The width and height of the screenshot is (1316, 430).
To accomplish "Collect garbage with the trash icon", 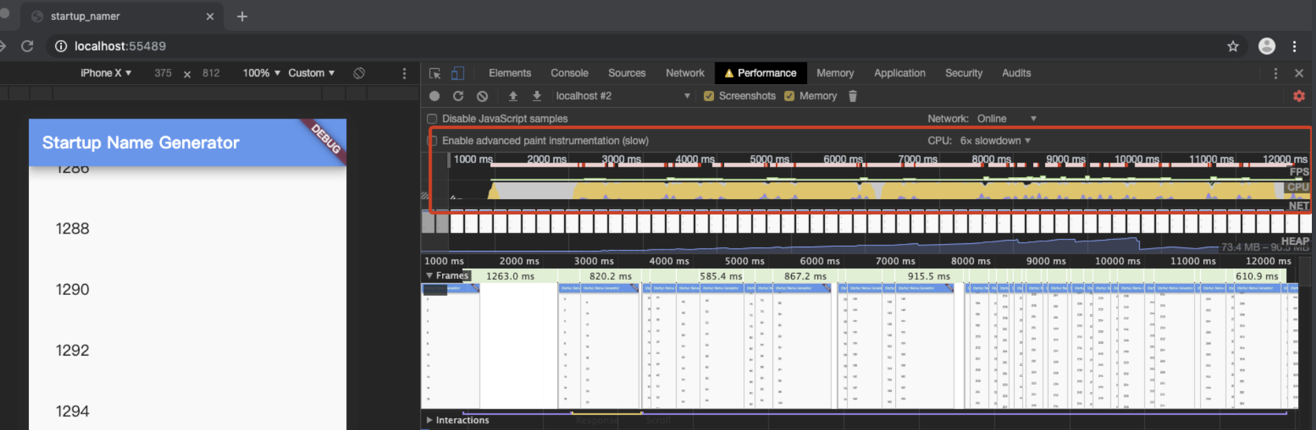I will point(853,96).
